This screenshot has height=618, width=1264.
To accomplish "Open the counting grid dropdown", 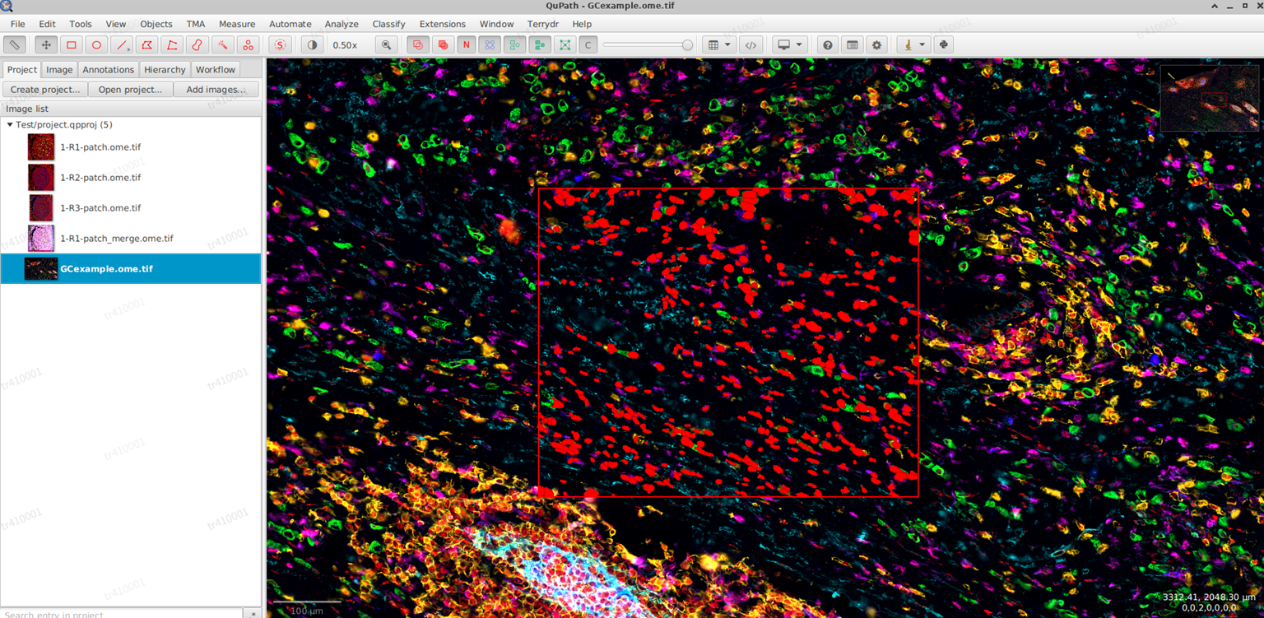I will (728, 44).
